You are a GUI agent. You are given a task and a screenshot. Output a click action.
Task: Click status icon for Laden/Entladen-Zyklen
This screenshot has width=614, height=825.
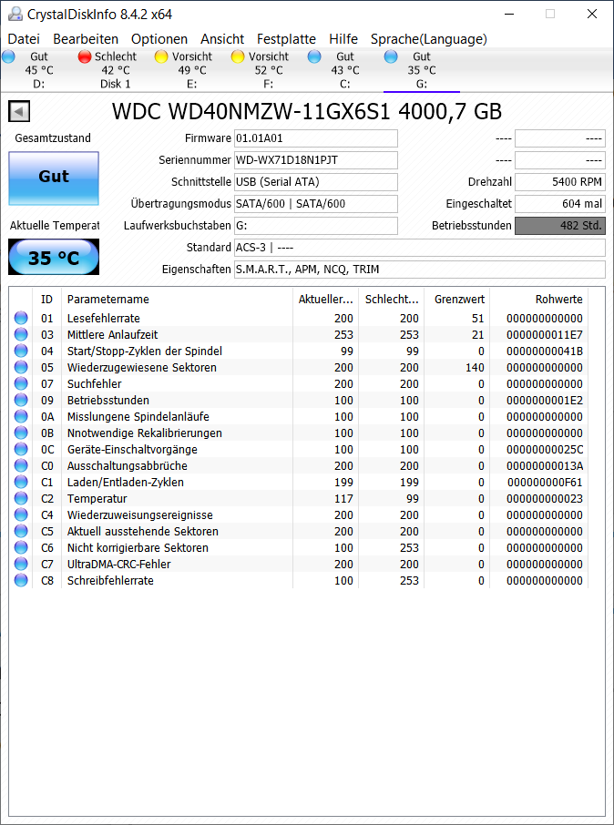(21, 482)
